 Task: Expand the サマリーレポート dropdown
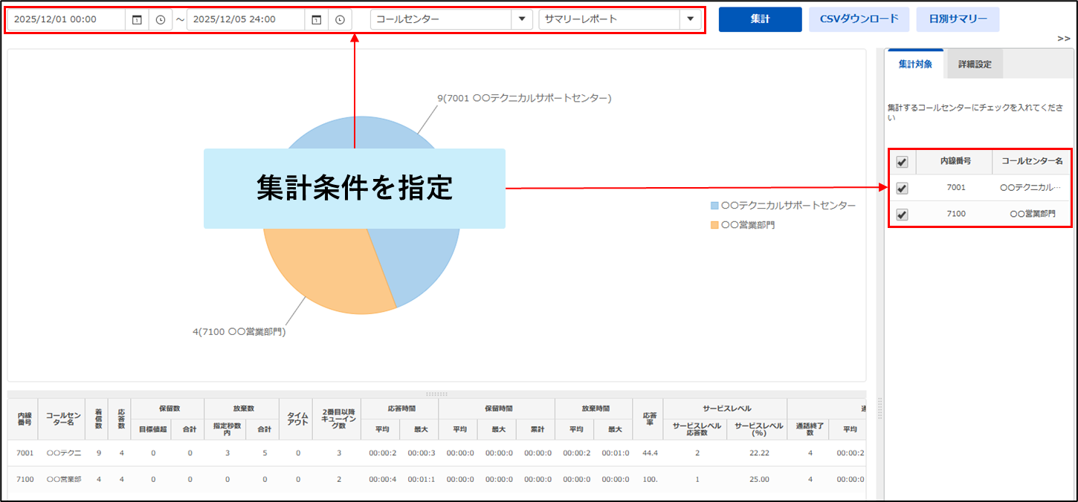click(x=690, y=19)
